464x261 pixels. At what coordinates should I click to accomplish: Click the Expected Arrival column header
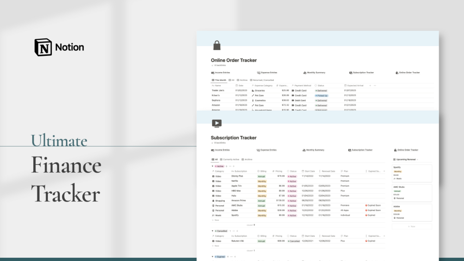tap(354, 85)
